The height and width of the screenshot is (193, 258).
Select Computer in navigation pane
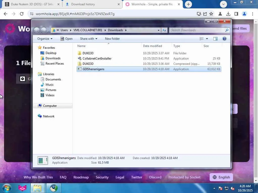coord(50,106)
